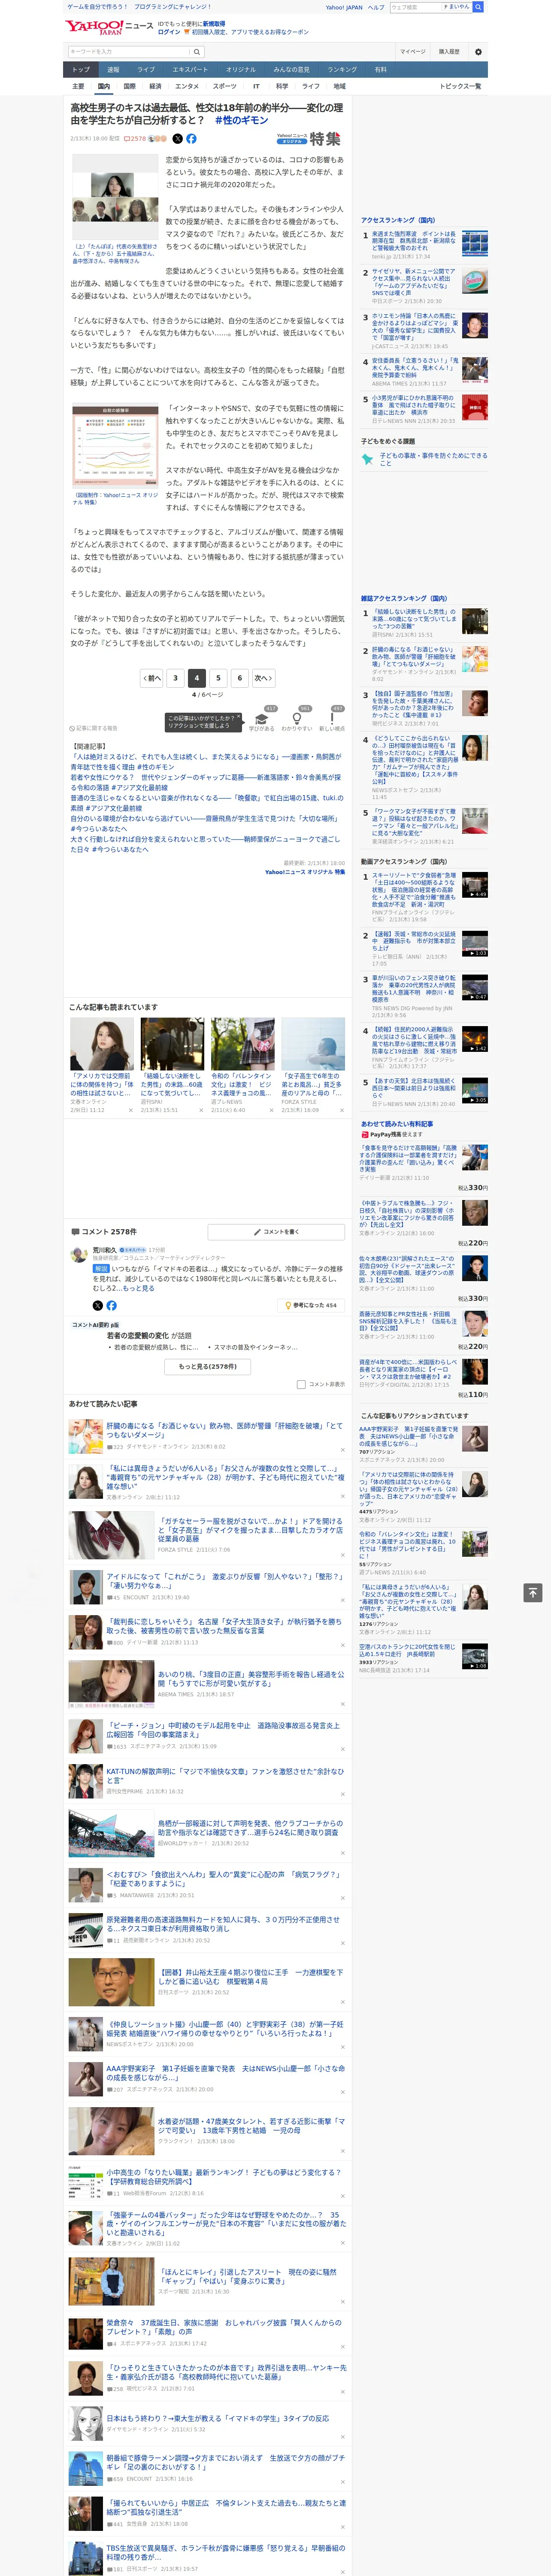Image resolution: width=551 pixels, height=2576 pixels.
Task: Select the トップ navigation tab
Action: click(81, 70)
